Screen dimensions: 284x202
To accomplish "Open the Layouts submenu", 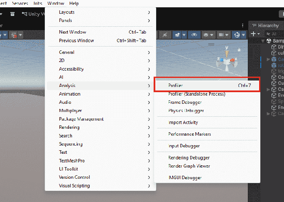I will pos(100,12).
